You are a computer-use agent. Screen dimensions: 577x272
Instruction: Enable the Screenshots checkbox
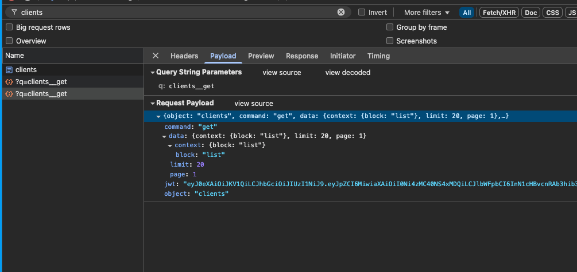(390, 41)
